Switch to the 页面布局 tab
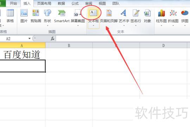 coord(44,4)
